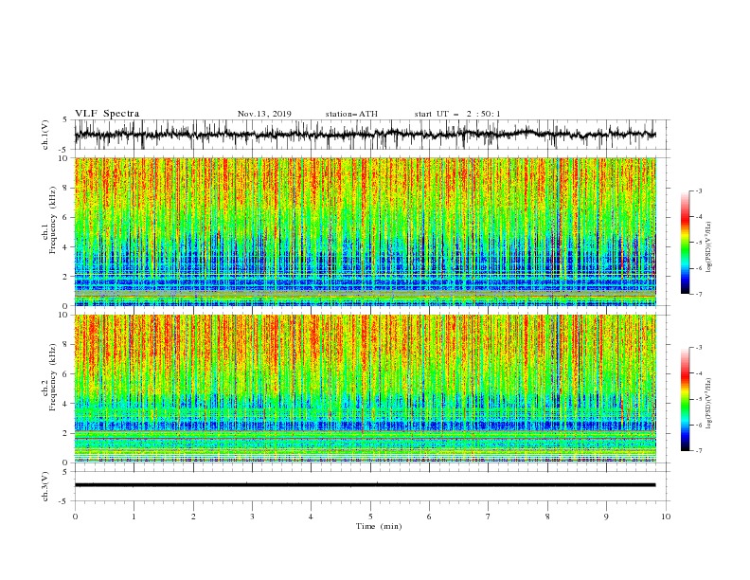
Task: Click the "6" frequency tick of ch.1 spectrogram
Action: pos(66,217)
